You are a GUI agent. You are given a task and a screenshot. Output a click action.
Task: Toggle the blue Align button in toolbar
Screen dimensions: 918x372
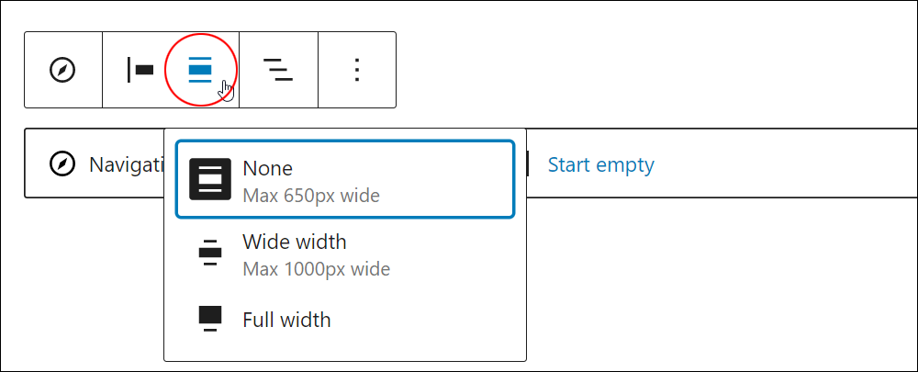199,71
